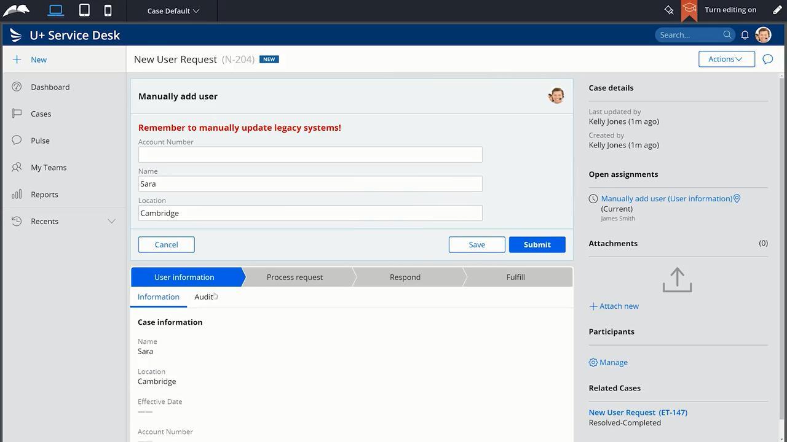Select the Process request stage
Screen dimensions: 787x442
click(x=295, y=277)
